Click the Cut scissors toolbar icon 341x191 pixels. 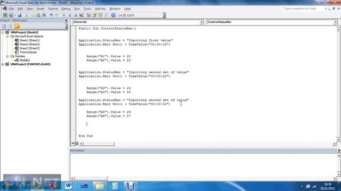[x=27, y=15]
